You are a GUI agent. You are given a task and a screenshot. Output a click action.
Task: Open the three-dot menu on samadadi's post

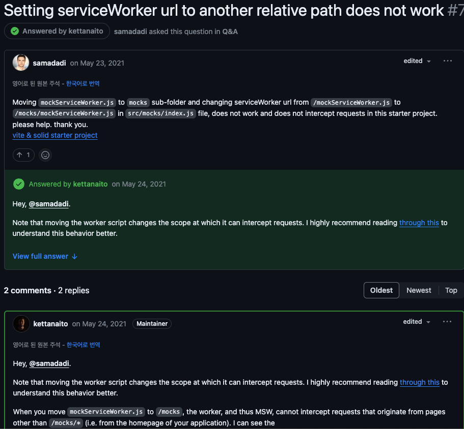pyautogui.click(x=447, y=61)
